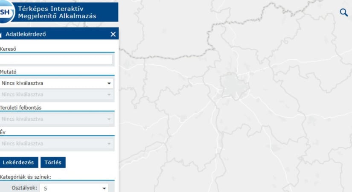Close the Adatlekérdező panel
This screenshot has height=192, width=352.
[x=113, y=34]
